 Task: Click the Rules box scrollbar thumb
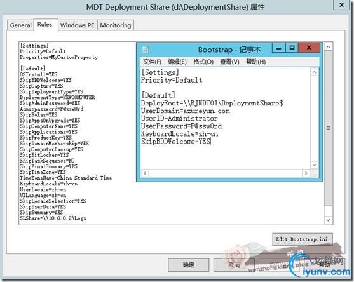point(329,128)
